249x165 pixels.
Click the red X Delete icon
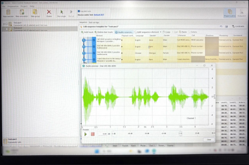pos(49,14)
